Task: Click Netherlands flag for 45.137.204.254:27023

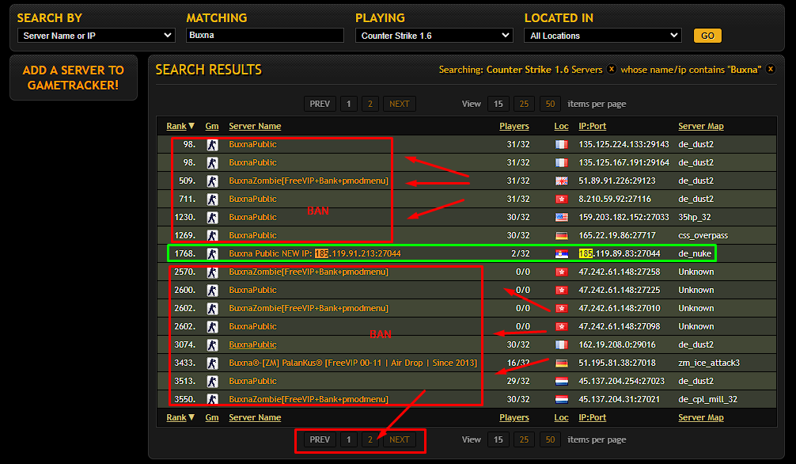Action: pyautogui.click(x=562, y=381)
